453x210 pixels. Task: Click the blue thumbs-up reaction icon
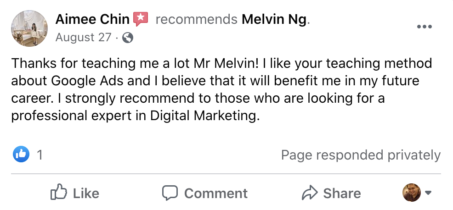coord(21,155)
